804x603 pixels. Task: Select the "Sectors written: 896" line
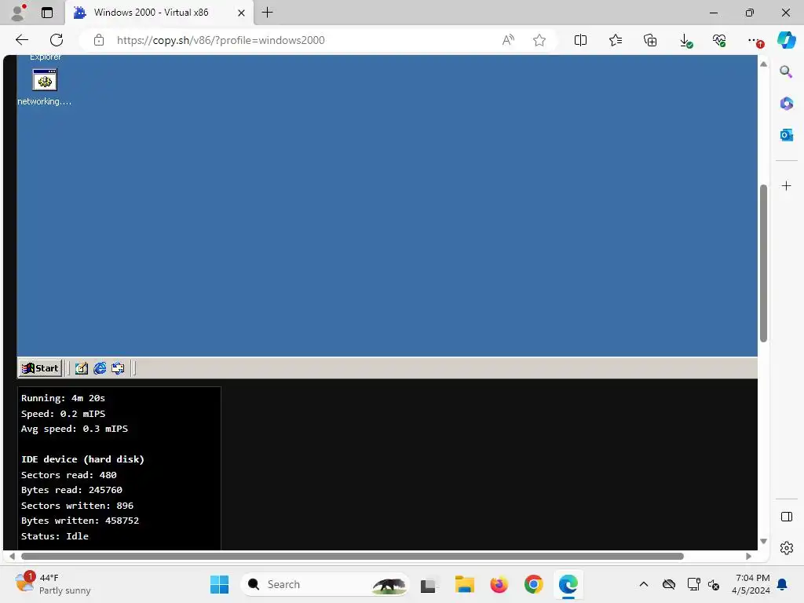click(78, 506)
